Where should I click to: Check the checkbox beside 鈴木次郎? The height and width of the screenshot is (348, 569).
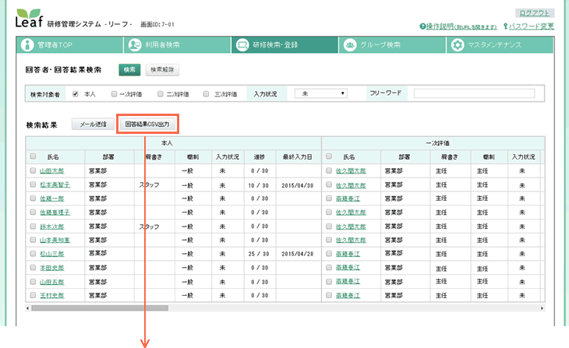click(x=33, y=227)
